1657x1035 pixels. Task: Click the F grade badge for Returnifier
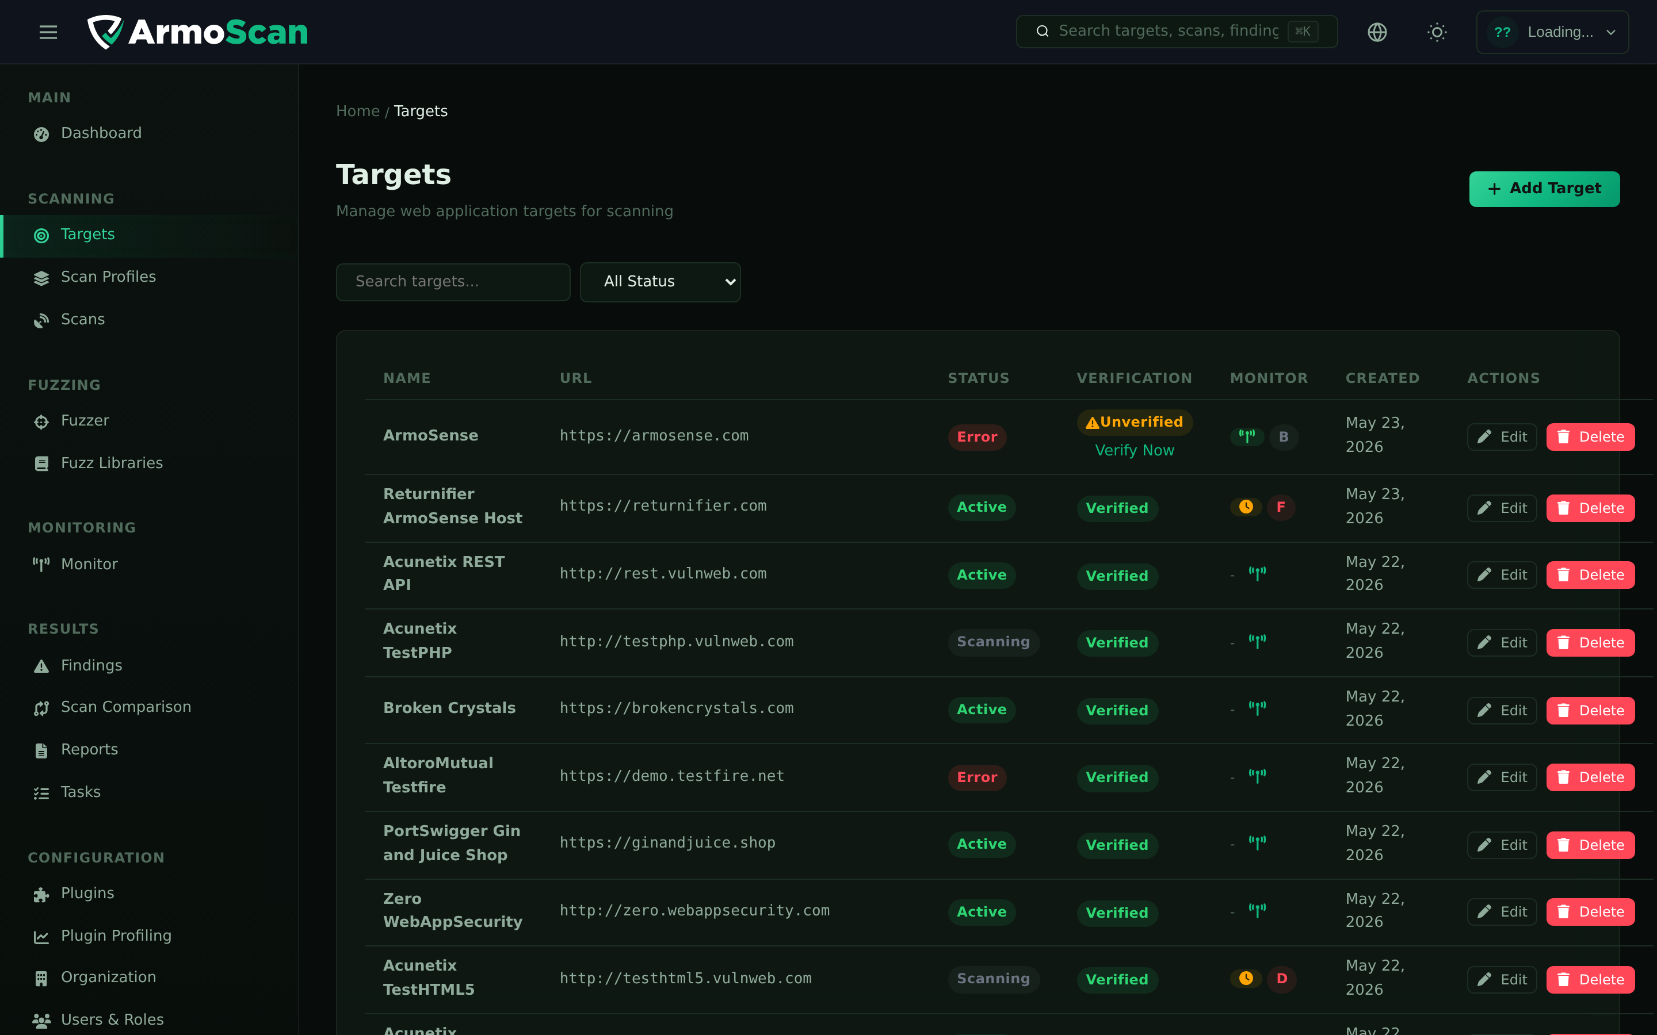tap(1280, 507)
